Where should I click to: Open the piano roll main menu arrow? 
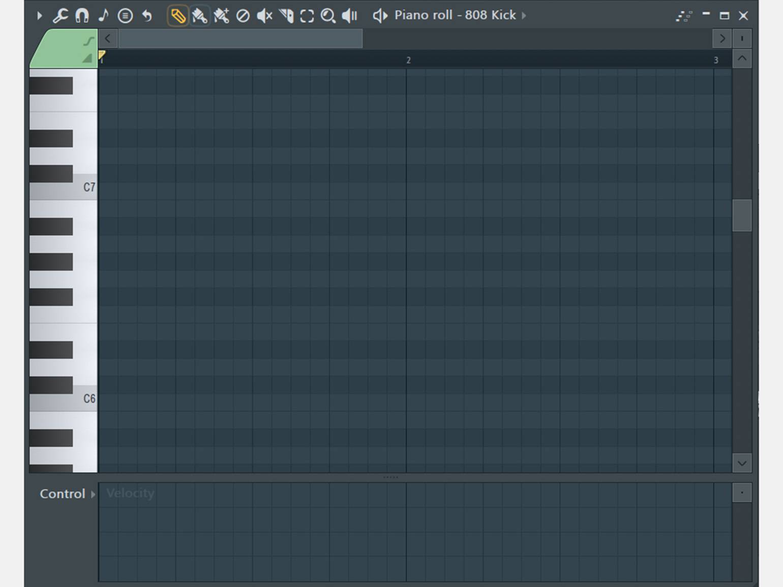[39, 16]
